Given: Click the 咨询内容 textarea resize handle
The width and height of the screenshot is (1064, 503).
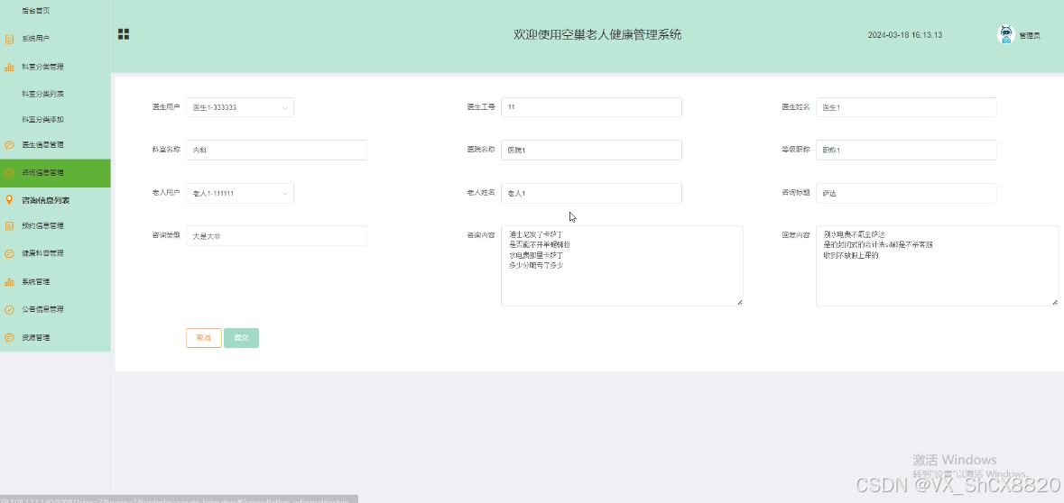Looking at the screenshot, I should click(x=740, y=302).
